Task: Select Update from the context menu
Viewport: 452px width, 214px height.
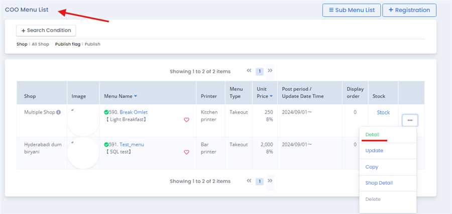Action: 374,151
